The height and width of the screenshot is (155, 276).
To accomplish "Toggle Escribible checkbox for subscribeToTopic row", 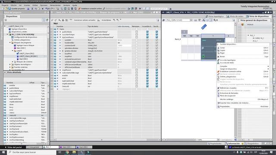I will click(157, 34).
